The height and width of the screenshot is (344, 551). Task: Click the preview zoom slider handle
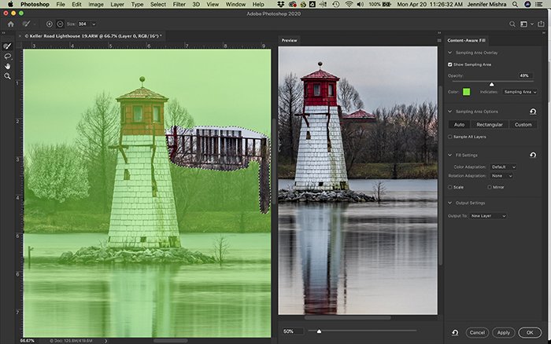click(319, 331)
